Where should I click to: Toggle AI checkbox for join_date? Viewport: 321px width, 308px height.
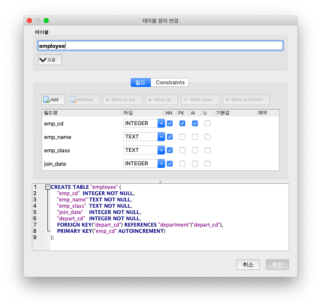point(195,164)
